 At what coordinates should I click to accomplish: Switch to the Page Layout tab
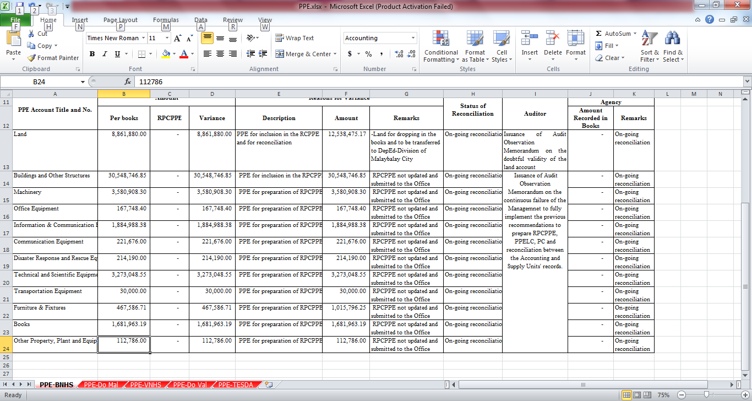point(121,20)
